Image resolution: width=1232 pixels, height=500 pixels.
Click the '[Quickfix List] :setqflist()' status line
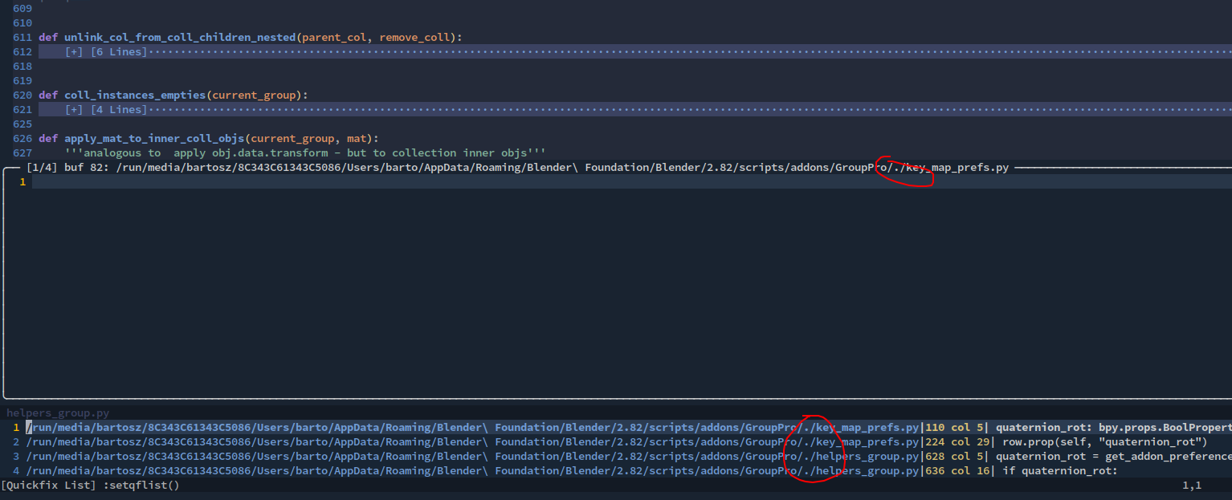tap(90, 486)
